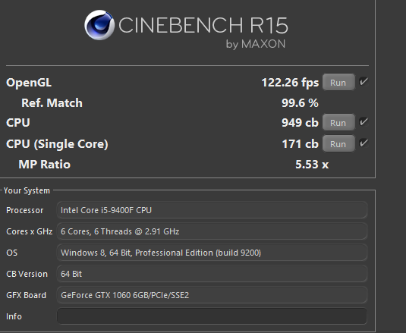Click the Ref. Match label
The width and height of the screenshot is (406, 333).
coord(52,103)
